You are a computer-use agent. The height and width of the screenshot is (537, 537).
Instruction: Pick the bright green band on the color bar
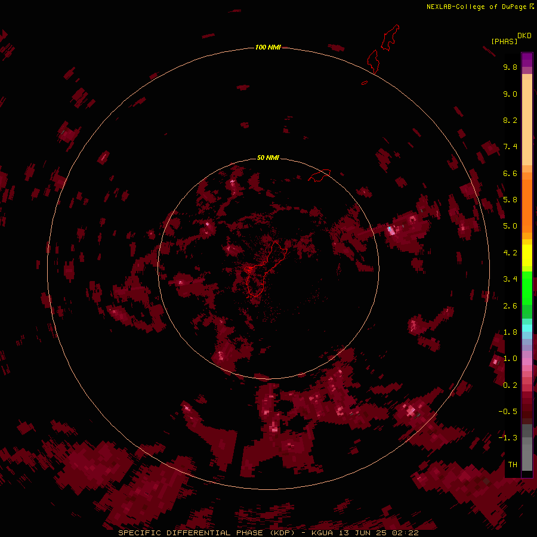pyautogui.click(x=527, y=288)
